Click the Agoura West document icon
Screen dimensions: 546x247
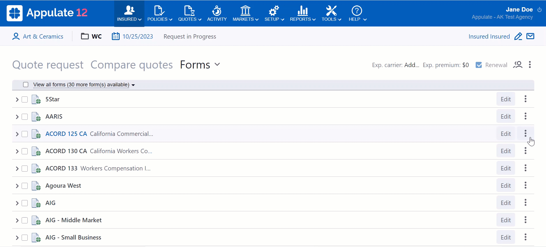[x=36, y=186]
